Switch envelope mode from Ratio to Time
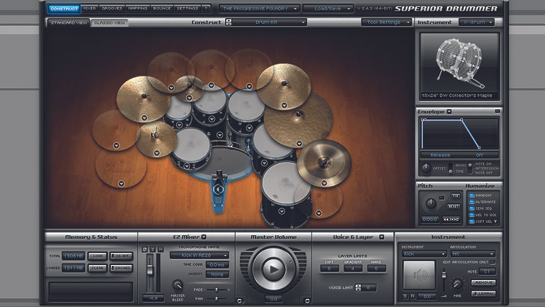This screenshot has height=307, width=545. (x=451, y=168)
